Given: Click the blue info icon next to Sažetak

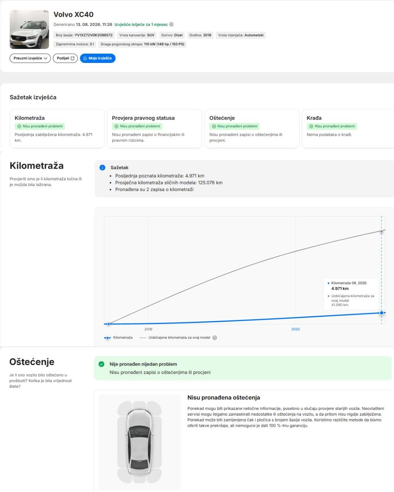Looking at the screenshot, I should pos(102,167).
